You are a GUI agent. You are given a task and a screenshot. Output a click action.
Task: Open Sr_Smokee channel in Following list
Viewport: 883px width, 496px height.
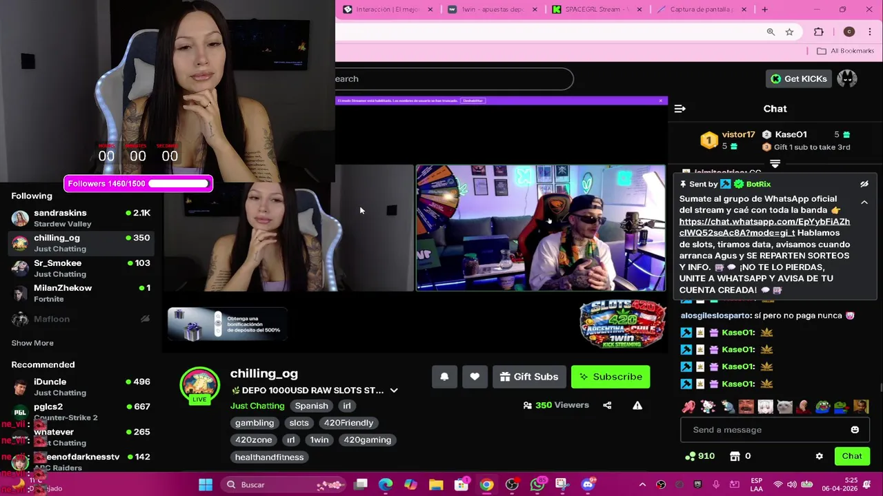pyautogui.click(x=81, y=268)
